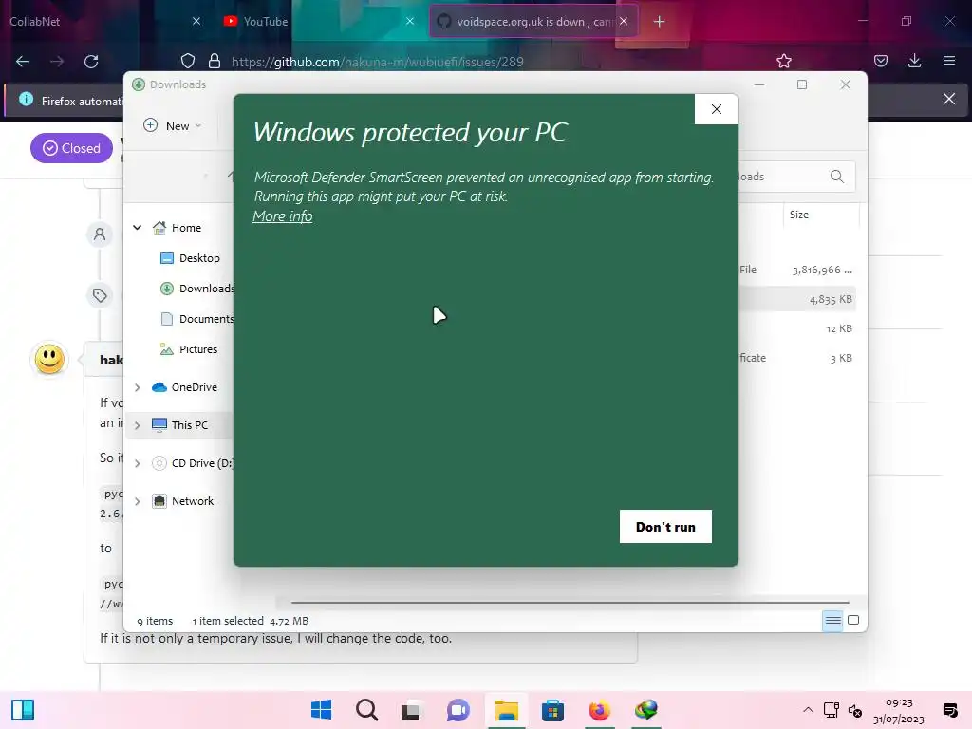Expand the Network tree node
Image resolution: width=972 pixels, height=729 pixels.
coord(137,501)
